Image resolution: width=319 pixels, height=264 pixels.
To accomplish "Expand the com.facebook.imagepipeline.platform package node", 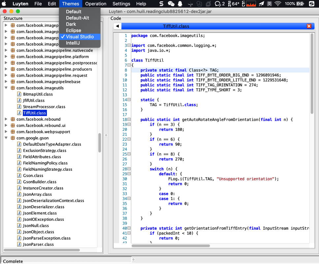I will point(6,56).
